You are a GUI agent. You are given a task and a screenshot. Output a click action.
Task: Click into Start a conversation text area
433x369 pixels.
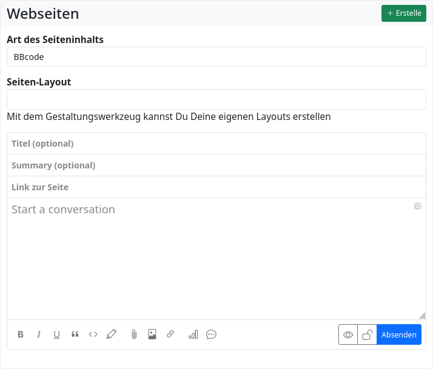point(216,259)
